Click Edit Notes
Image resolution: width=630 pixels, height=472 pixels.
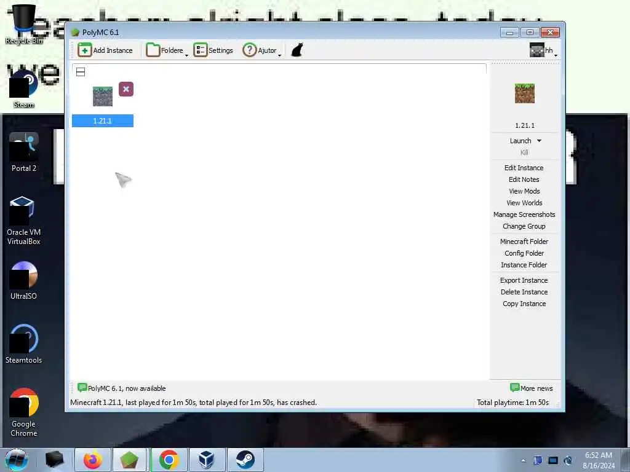click(524, 179)
